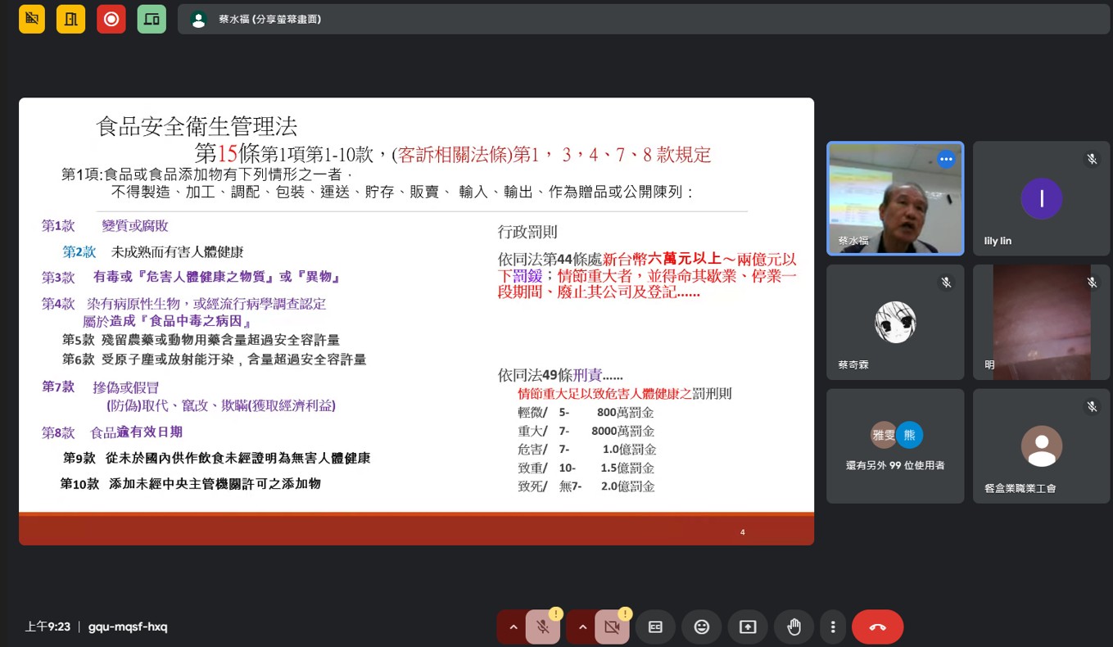1113x647 pixels.
Task: Toggle closed captions on
Action: point(655,627)
